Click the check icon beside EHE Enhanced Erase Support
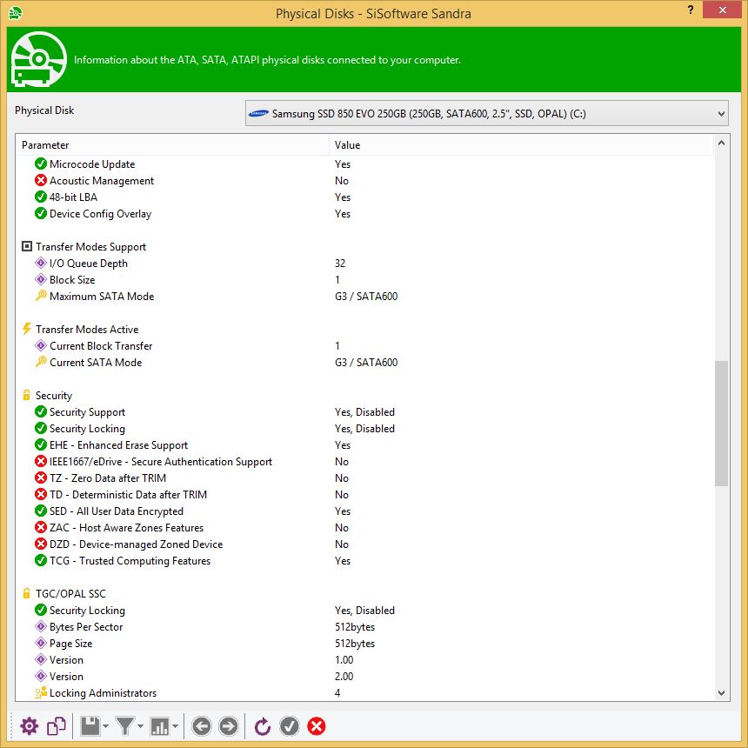This screenshot has width=748, height=748. point(41,444)
